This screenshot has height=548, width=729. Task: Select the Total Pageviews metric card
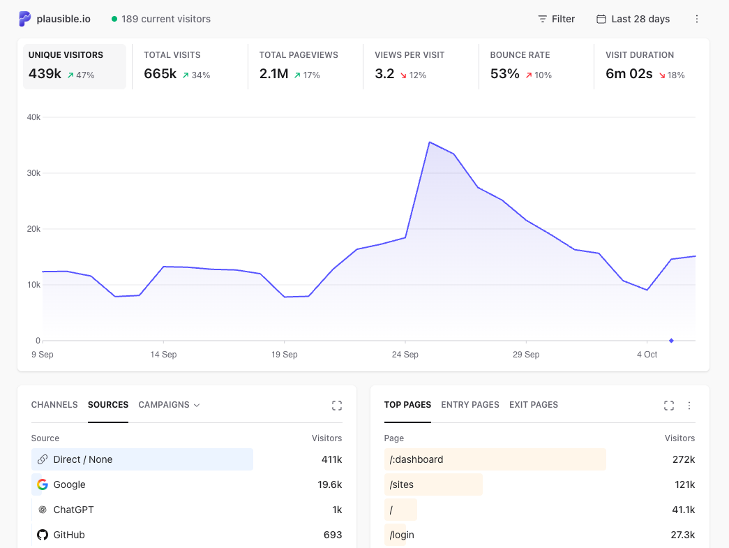306,66
